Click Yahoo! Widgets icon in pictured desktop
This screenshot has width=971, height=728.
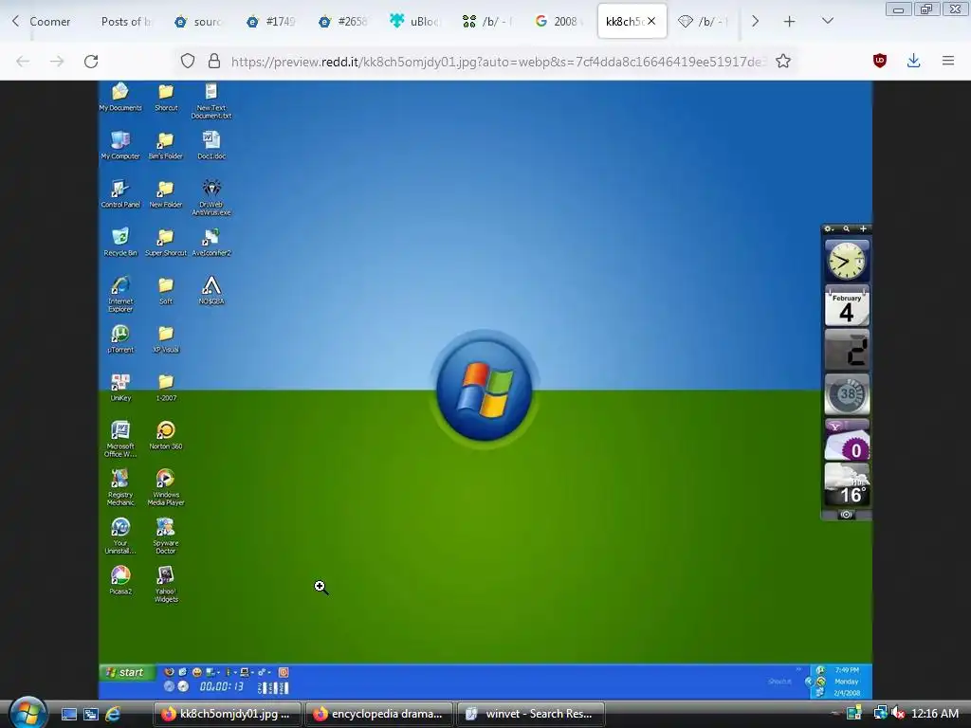pos(165,584)
